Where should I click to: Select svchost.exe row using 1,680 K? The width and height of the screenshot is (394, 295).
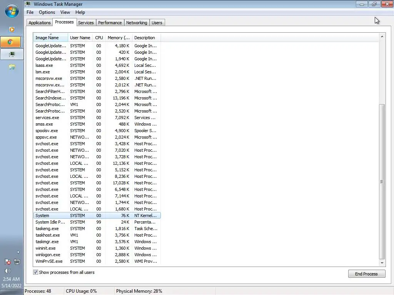(x=97, y=209)
